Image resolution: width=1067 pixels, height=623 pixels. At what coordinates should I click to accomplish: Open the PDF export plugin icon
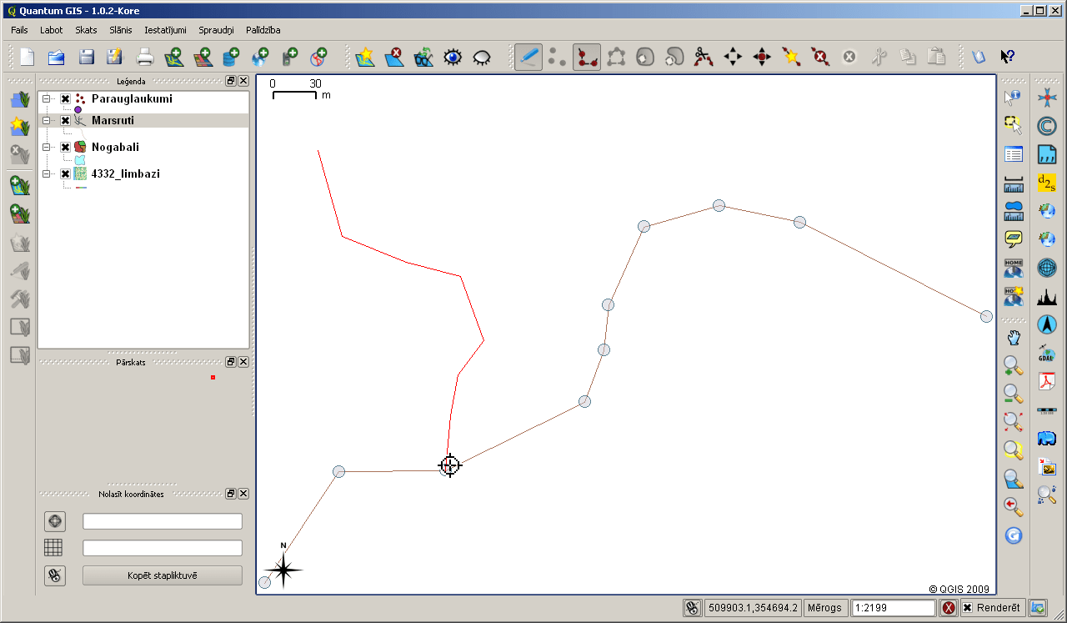click(1047, 381)
